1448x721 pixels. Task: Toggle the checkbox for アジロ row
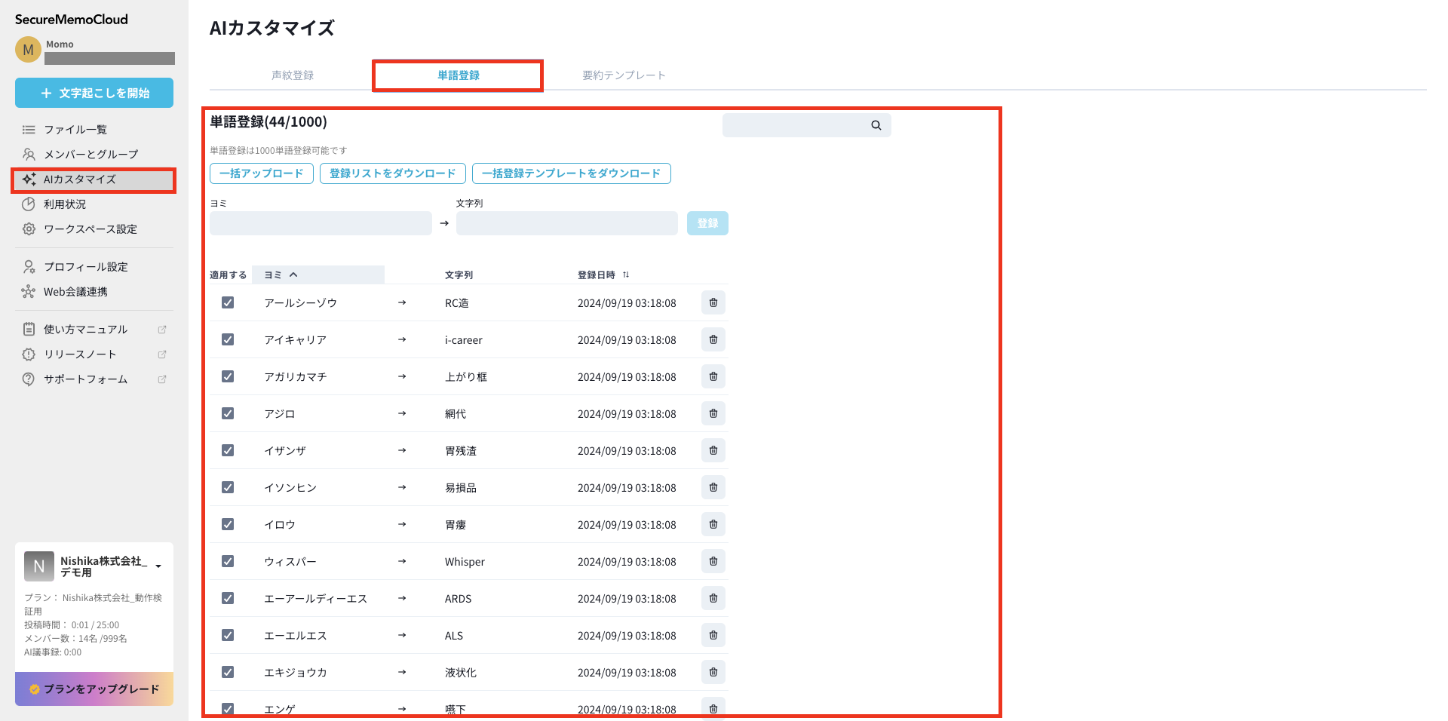pyautogui.click(x=228, y=413)
